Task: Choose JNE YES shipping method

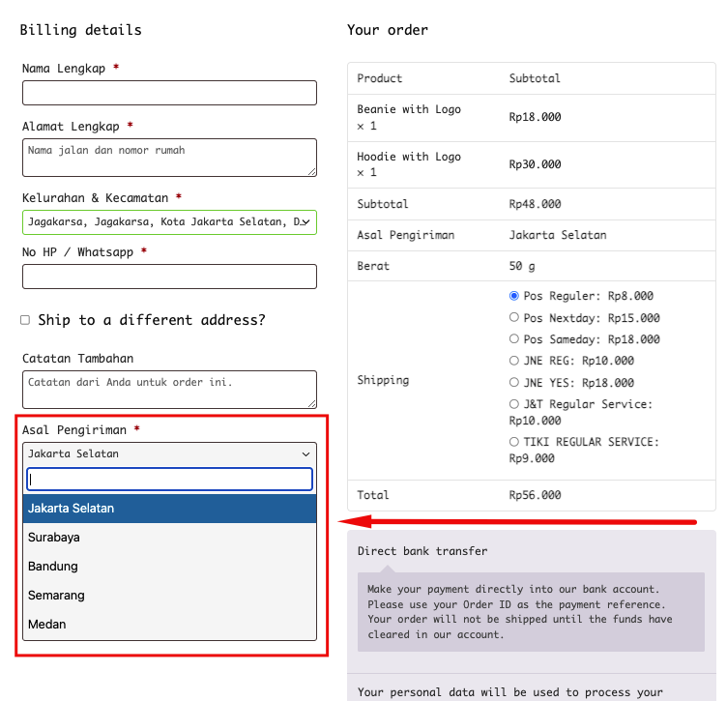Action: 514,382
